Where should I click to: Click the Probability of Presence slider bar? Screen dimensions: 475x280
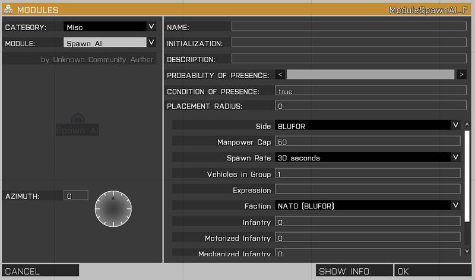(x=371, y=75)
